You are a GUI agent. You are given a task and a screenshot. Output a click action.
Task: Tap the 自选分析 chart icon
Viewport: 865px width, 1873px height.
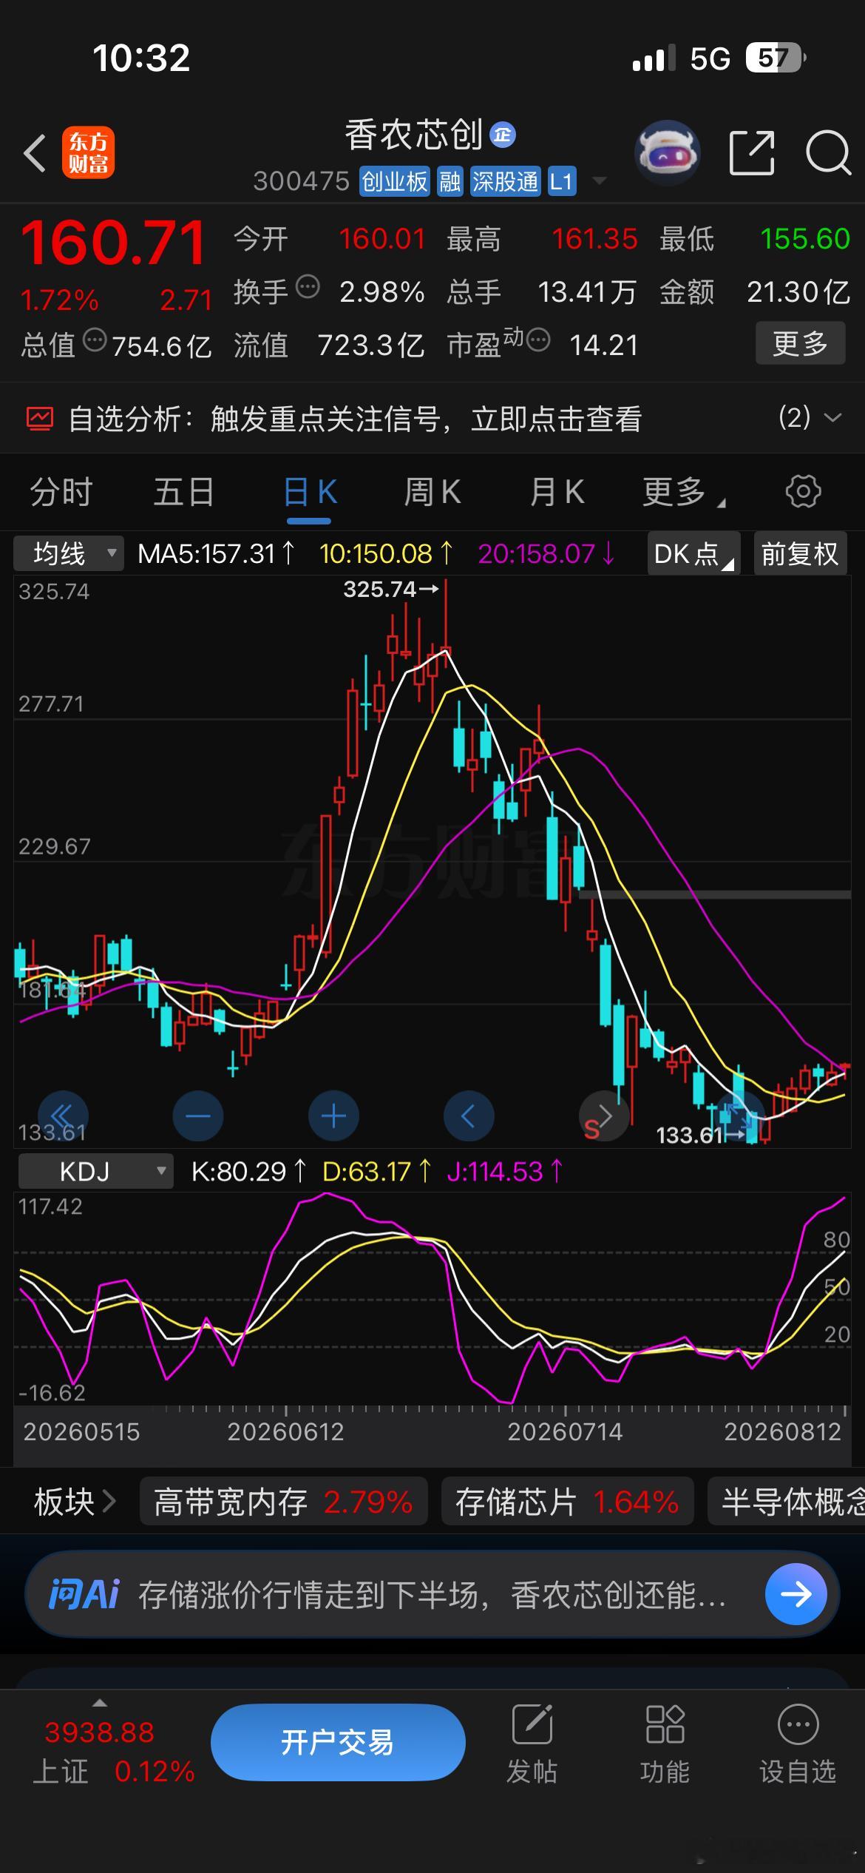40,419
